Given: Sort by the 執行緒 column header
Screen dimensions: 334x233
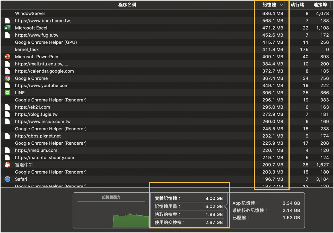Looking at the screenshot, I should pos(297,5).
